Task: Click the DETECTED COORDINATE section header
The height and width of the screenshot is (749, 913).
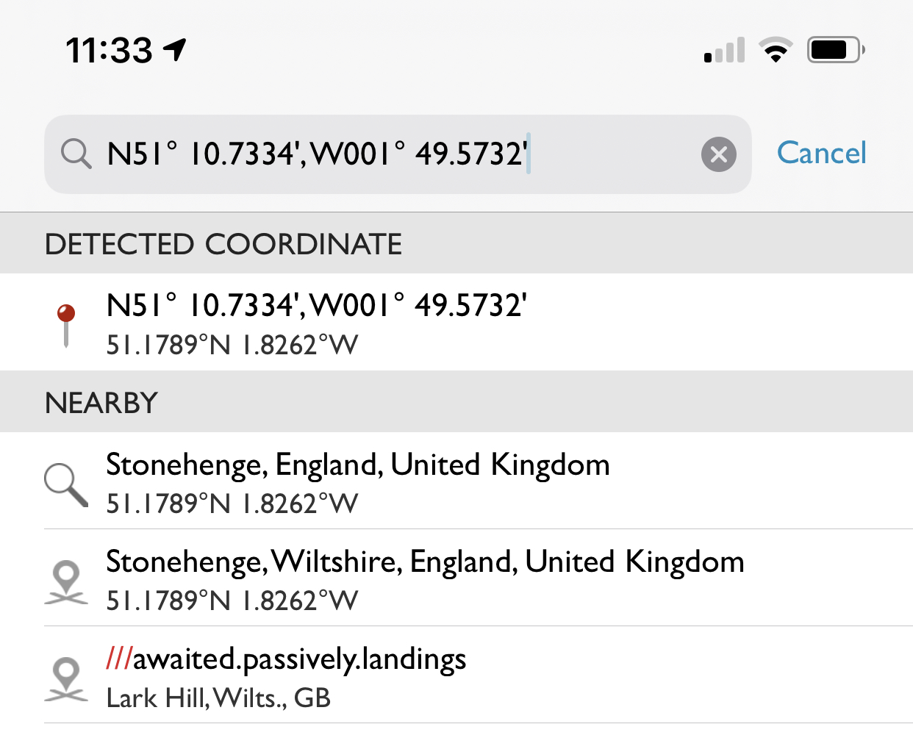Action: 456,243
